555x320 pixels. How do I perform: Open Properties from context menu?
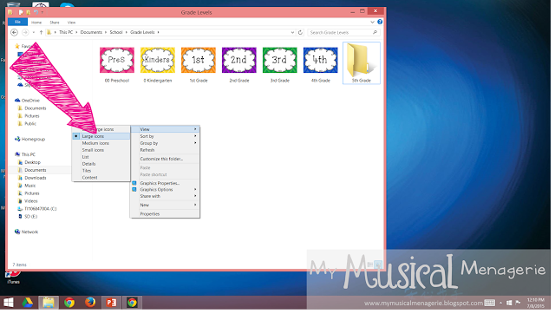point(165,214)
